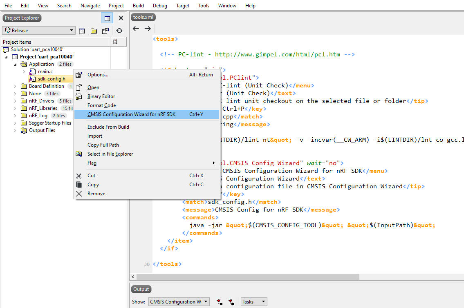Choose Exclude From Build
Viewport: 464px width, 308px height.
pos(147,127)
